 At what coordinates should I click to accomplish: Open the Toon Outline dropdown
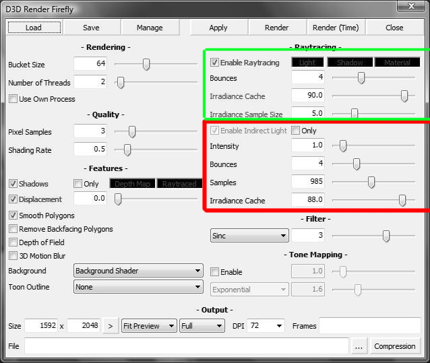(138, 287)
